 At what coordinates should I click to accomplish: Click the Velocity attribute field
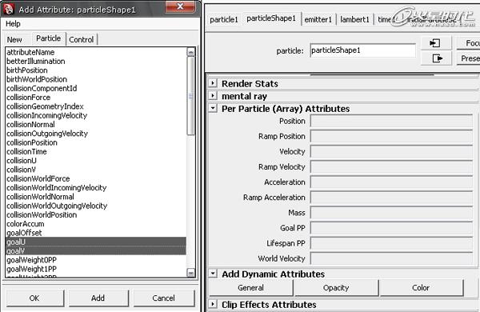(391, 151)
